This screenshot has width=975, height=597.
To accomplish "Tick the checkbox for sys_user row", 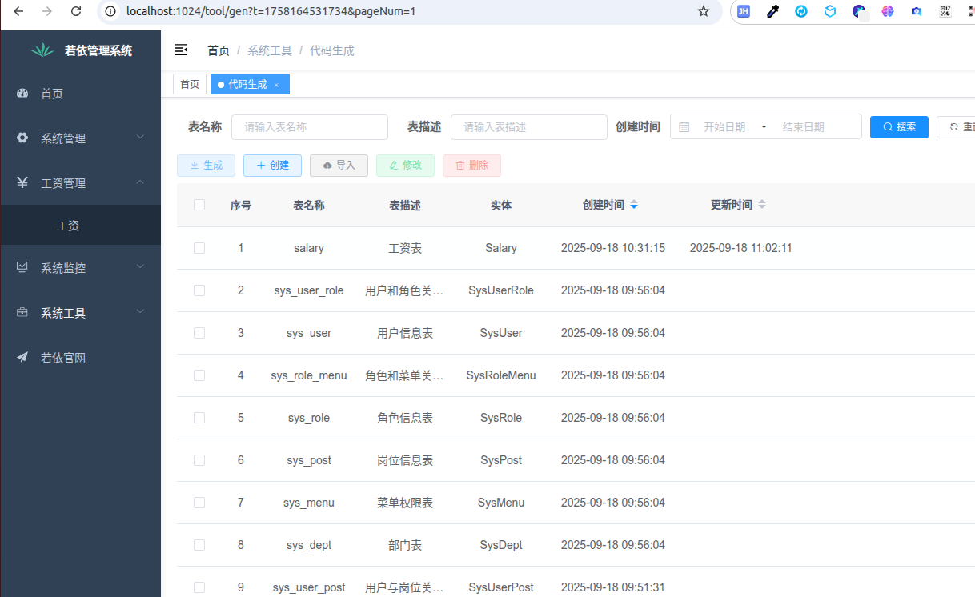I will (x=199, y=333).
